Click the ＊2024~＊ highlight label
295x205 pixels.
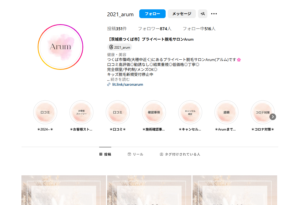pos(45,129)
